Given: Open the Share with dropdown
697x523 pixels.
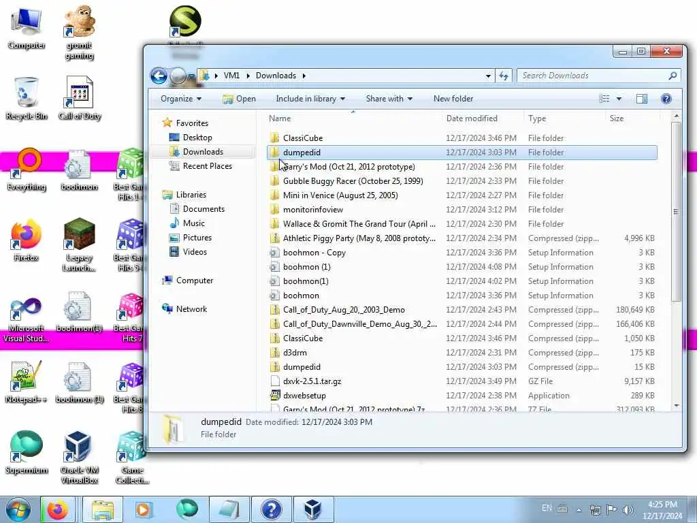Looking at the screenshot, I should (389, 99).
